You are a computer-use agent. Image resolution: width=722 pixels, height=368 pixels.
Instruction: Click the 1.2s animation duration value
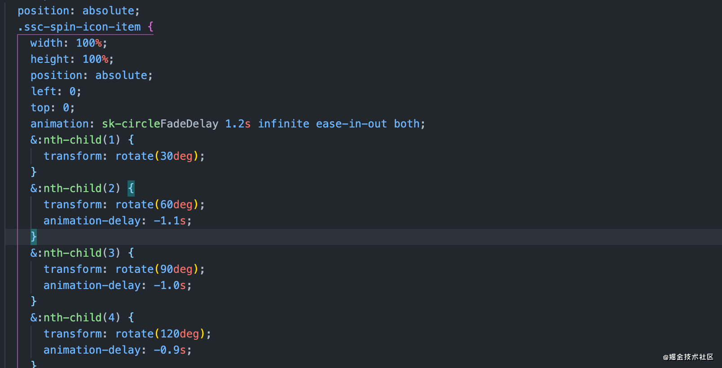click(x=238, y=124)
